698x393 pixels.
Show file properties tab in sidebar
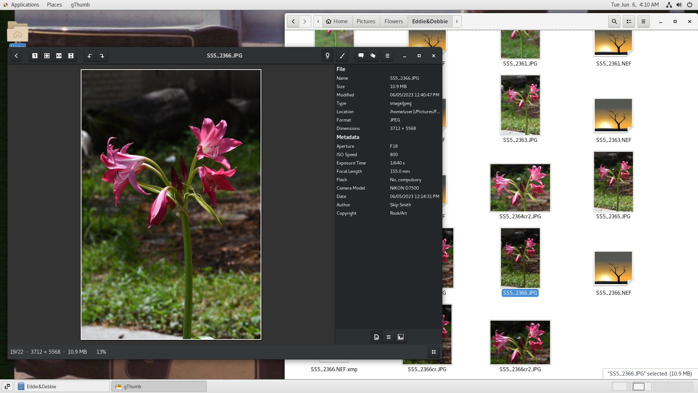pyautogui.click(x=377, y=337)
